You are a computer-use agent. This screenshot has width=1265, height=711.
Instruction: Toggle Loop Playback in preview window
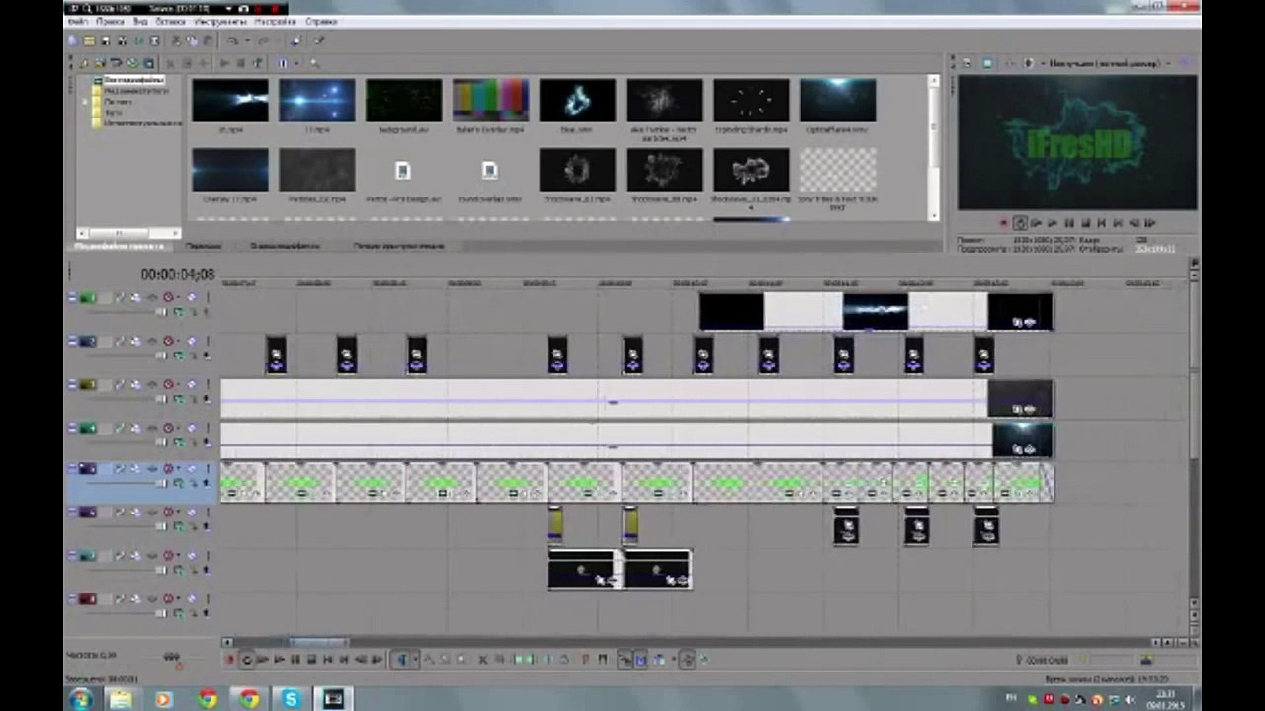(1020, 223)
